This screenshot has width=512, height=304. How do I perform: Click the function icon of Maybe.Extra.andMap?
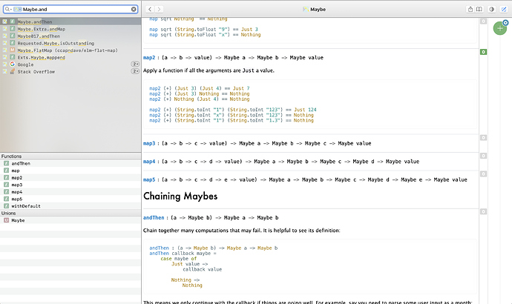(x=13, y=29)
